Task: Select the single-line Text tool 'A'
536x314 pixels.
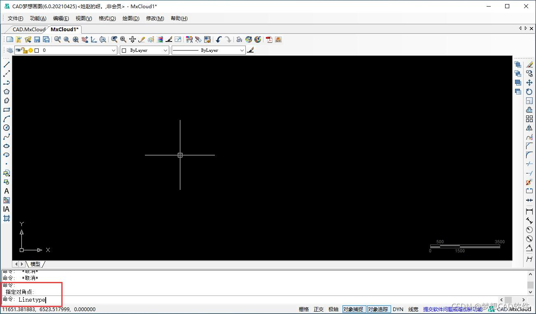Action: tap(7, 191)
